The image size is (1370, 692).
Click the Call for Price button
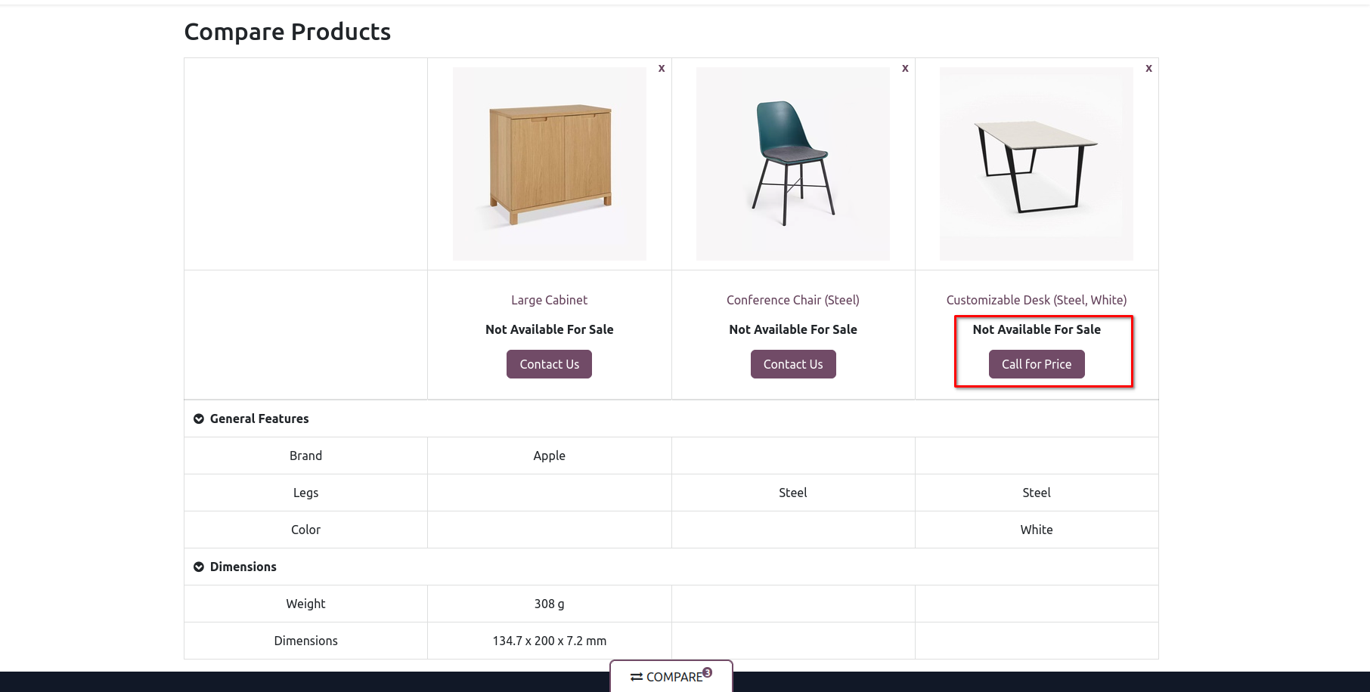(x=1037, y=364)
